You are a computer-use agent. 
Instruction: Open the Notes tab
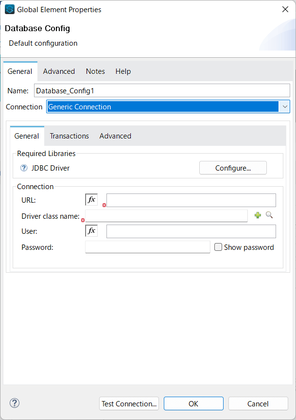point(95,71)
